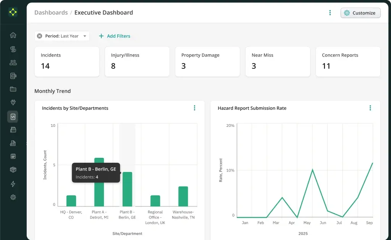Click the lightning bolt icon in sidebar
This screenshot has width=391, height=240.
13,184
